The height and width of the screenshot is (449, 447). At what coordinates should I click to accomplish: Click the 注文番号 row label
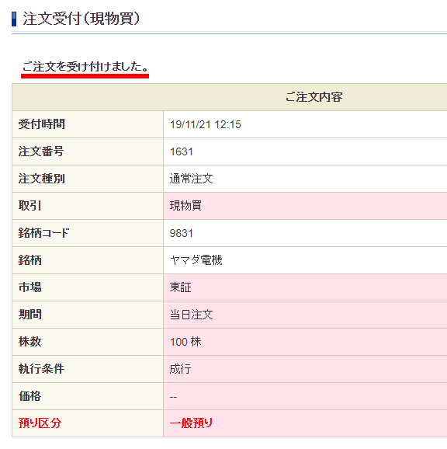pyautogui.click(x=41, y=151)
